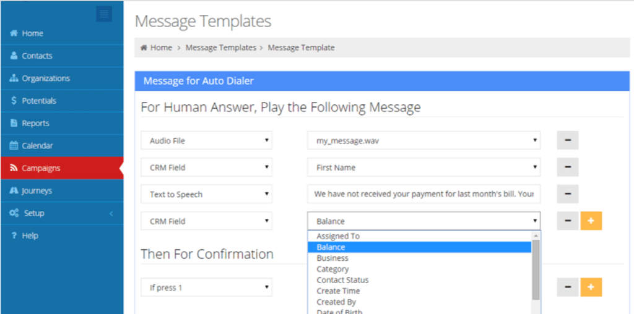The width and height of the screenshot is (634, 314).
Task: Click the Message for Auto Dialer header
Action: [382, 81]
